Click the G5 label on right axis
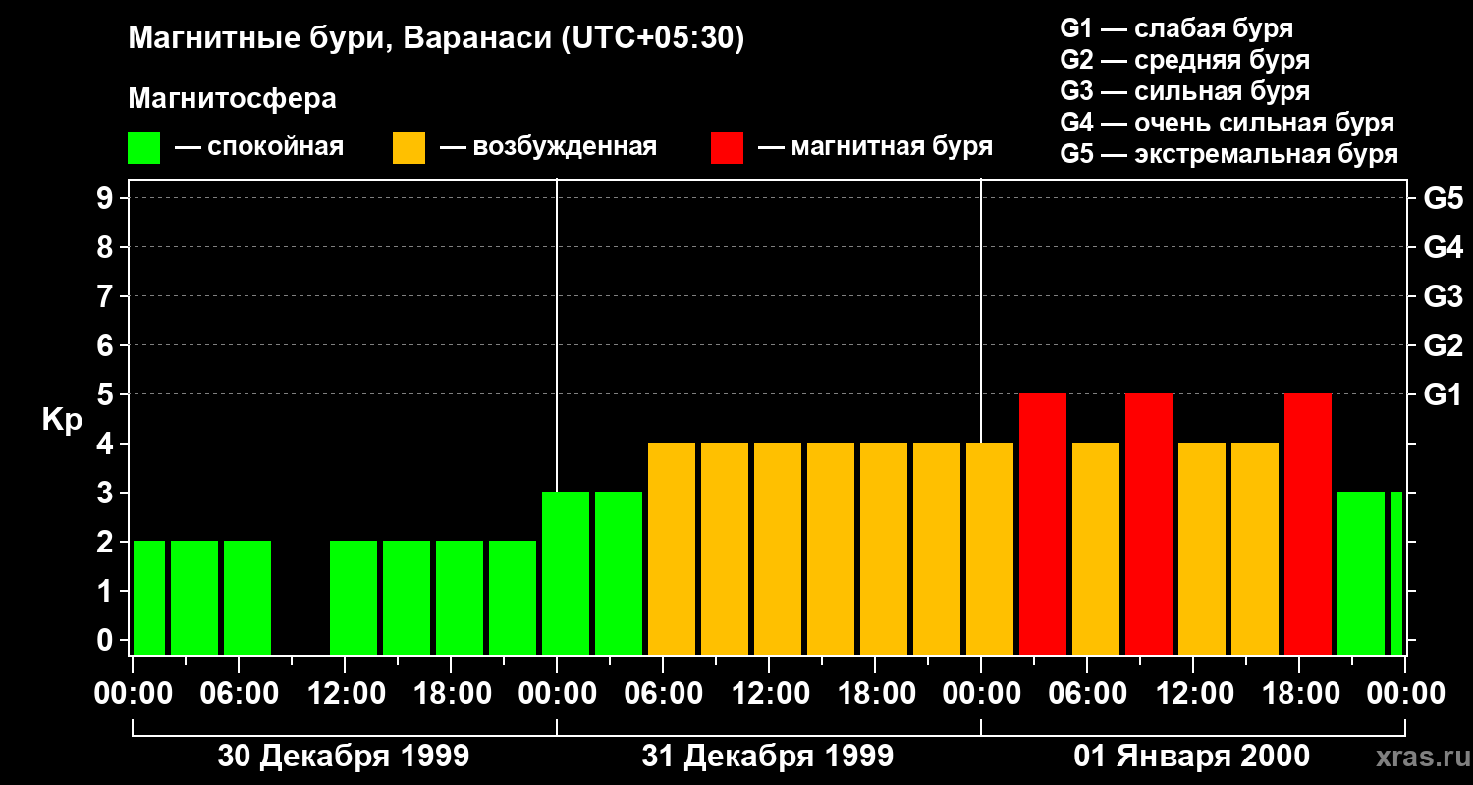 pyautogui.click(x=1443, y=198)
